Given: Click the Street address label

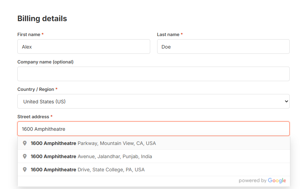Looking at the screenshot, I should pyautogui.click(x=33, y=117).
